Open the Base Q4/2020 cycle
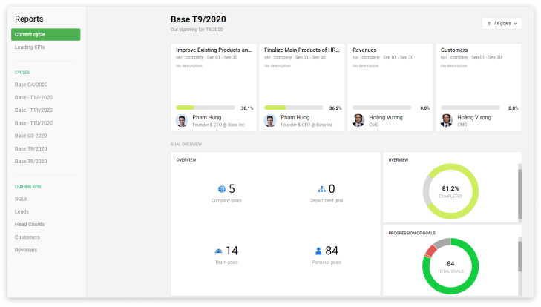 (30, 85)
